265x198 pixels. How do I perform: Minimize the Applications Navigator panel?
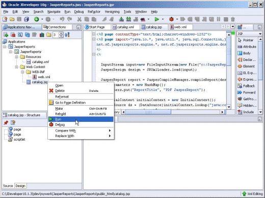coord(78,27)
